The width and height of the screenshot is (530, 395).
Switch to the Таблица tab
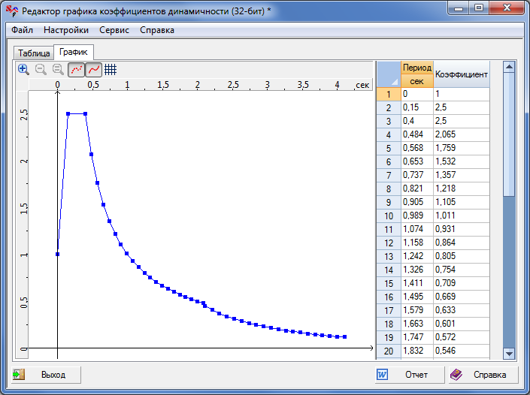pos(34,53)
